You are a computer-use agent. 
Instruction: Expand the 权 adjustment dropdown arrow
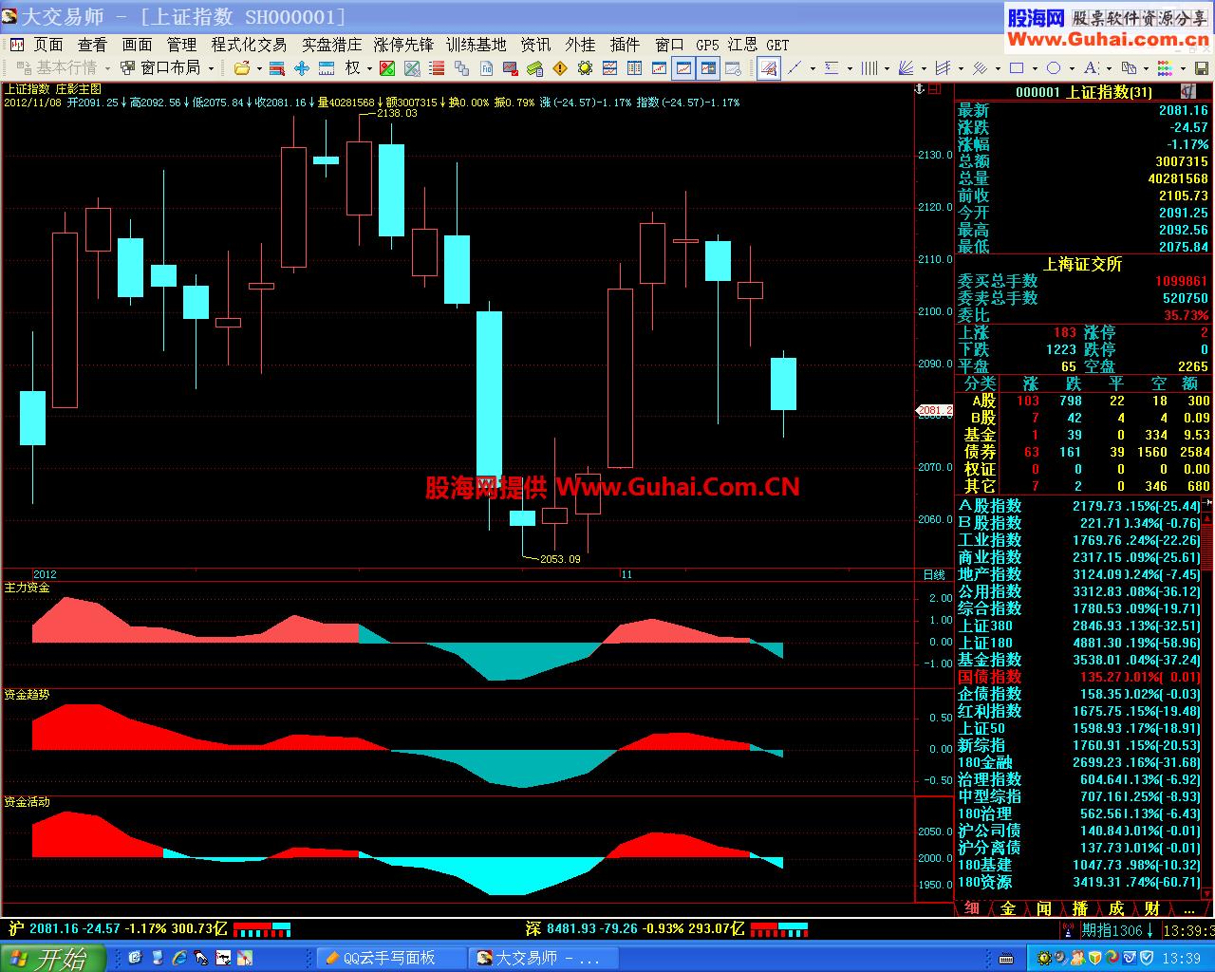point(368,68)
